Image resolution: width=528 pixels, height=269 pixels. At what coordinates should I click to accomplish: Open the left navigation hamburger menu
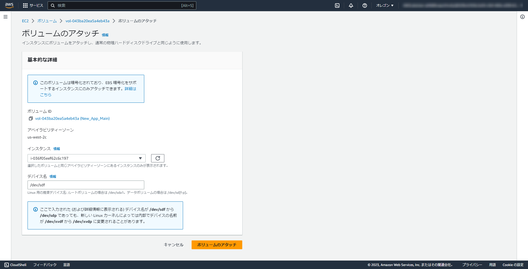click(5, 17)
